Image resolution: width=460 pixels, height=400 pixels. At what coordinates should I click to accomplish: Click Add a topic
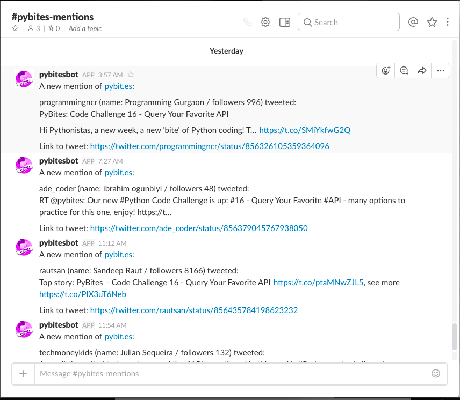(x=85, y=28)
